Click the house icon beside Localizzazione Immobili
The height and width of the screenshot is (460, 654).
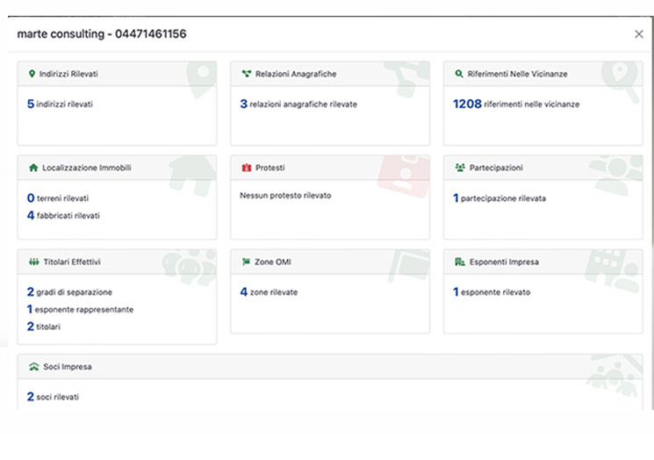coord(33,168)
